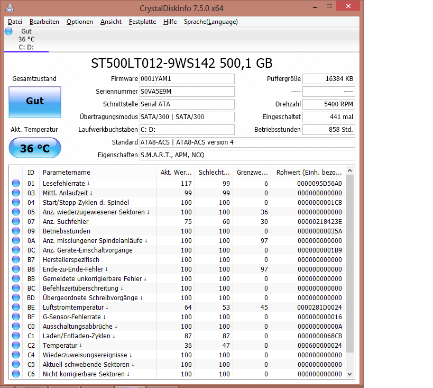Open the Optionen menu

(x=79, y=22)
